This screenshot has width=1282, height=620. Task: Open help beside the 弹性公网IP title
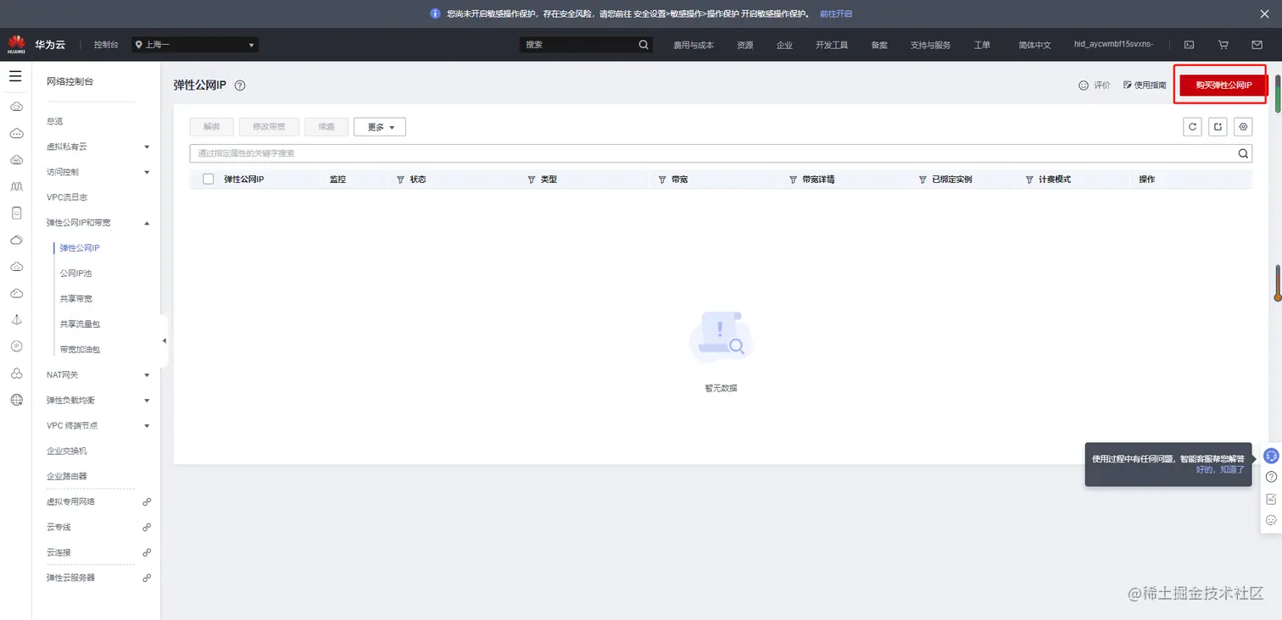click(x=239, y=85)
